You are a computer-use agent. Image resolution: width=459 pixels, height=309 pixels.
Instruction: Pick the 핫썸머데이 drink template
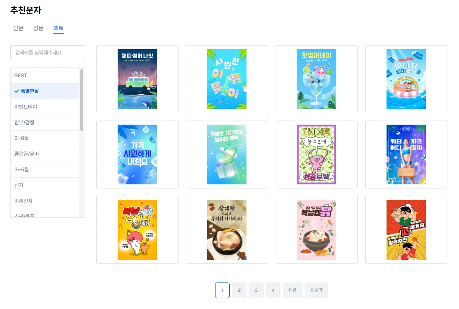point(316,79)
